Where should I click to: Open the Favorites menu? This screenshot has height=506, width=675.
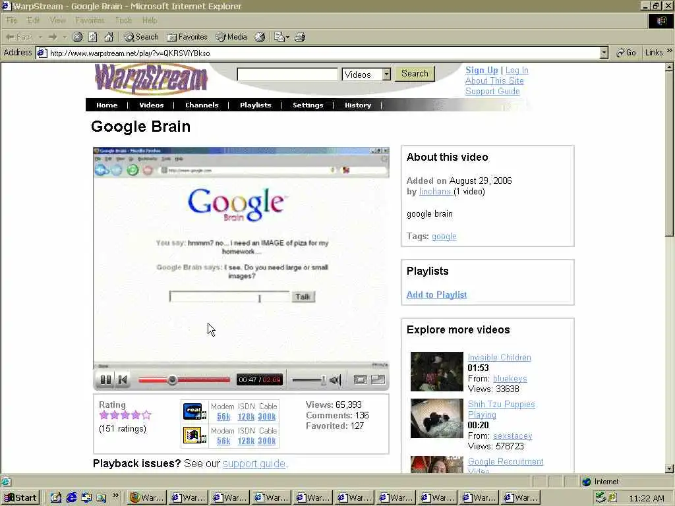click(x=90, y=20)
